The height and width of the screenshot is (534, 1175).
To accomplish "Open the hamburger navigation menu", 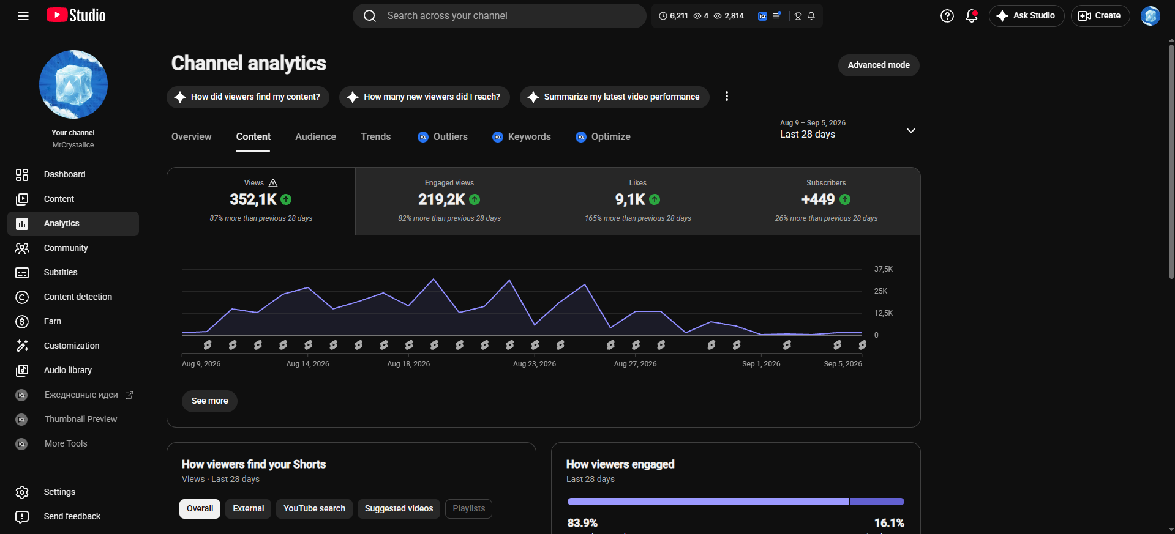I will pos(23,16).
